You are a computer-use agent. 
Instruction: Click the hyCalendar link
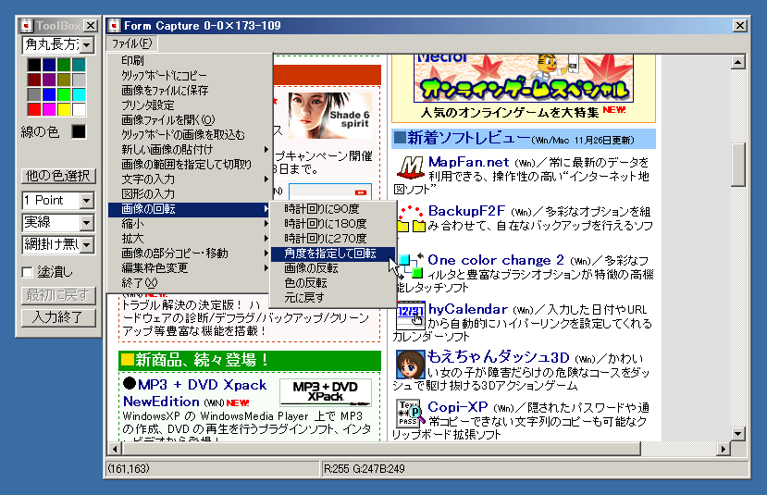[x=467, y=309]
